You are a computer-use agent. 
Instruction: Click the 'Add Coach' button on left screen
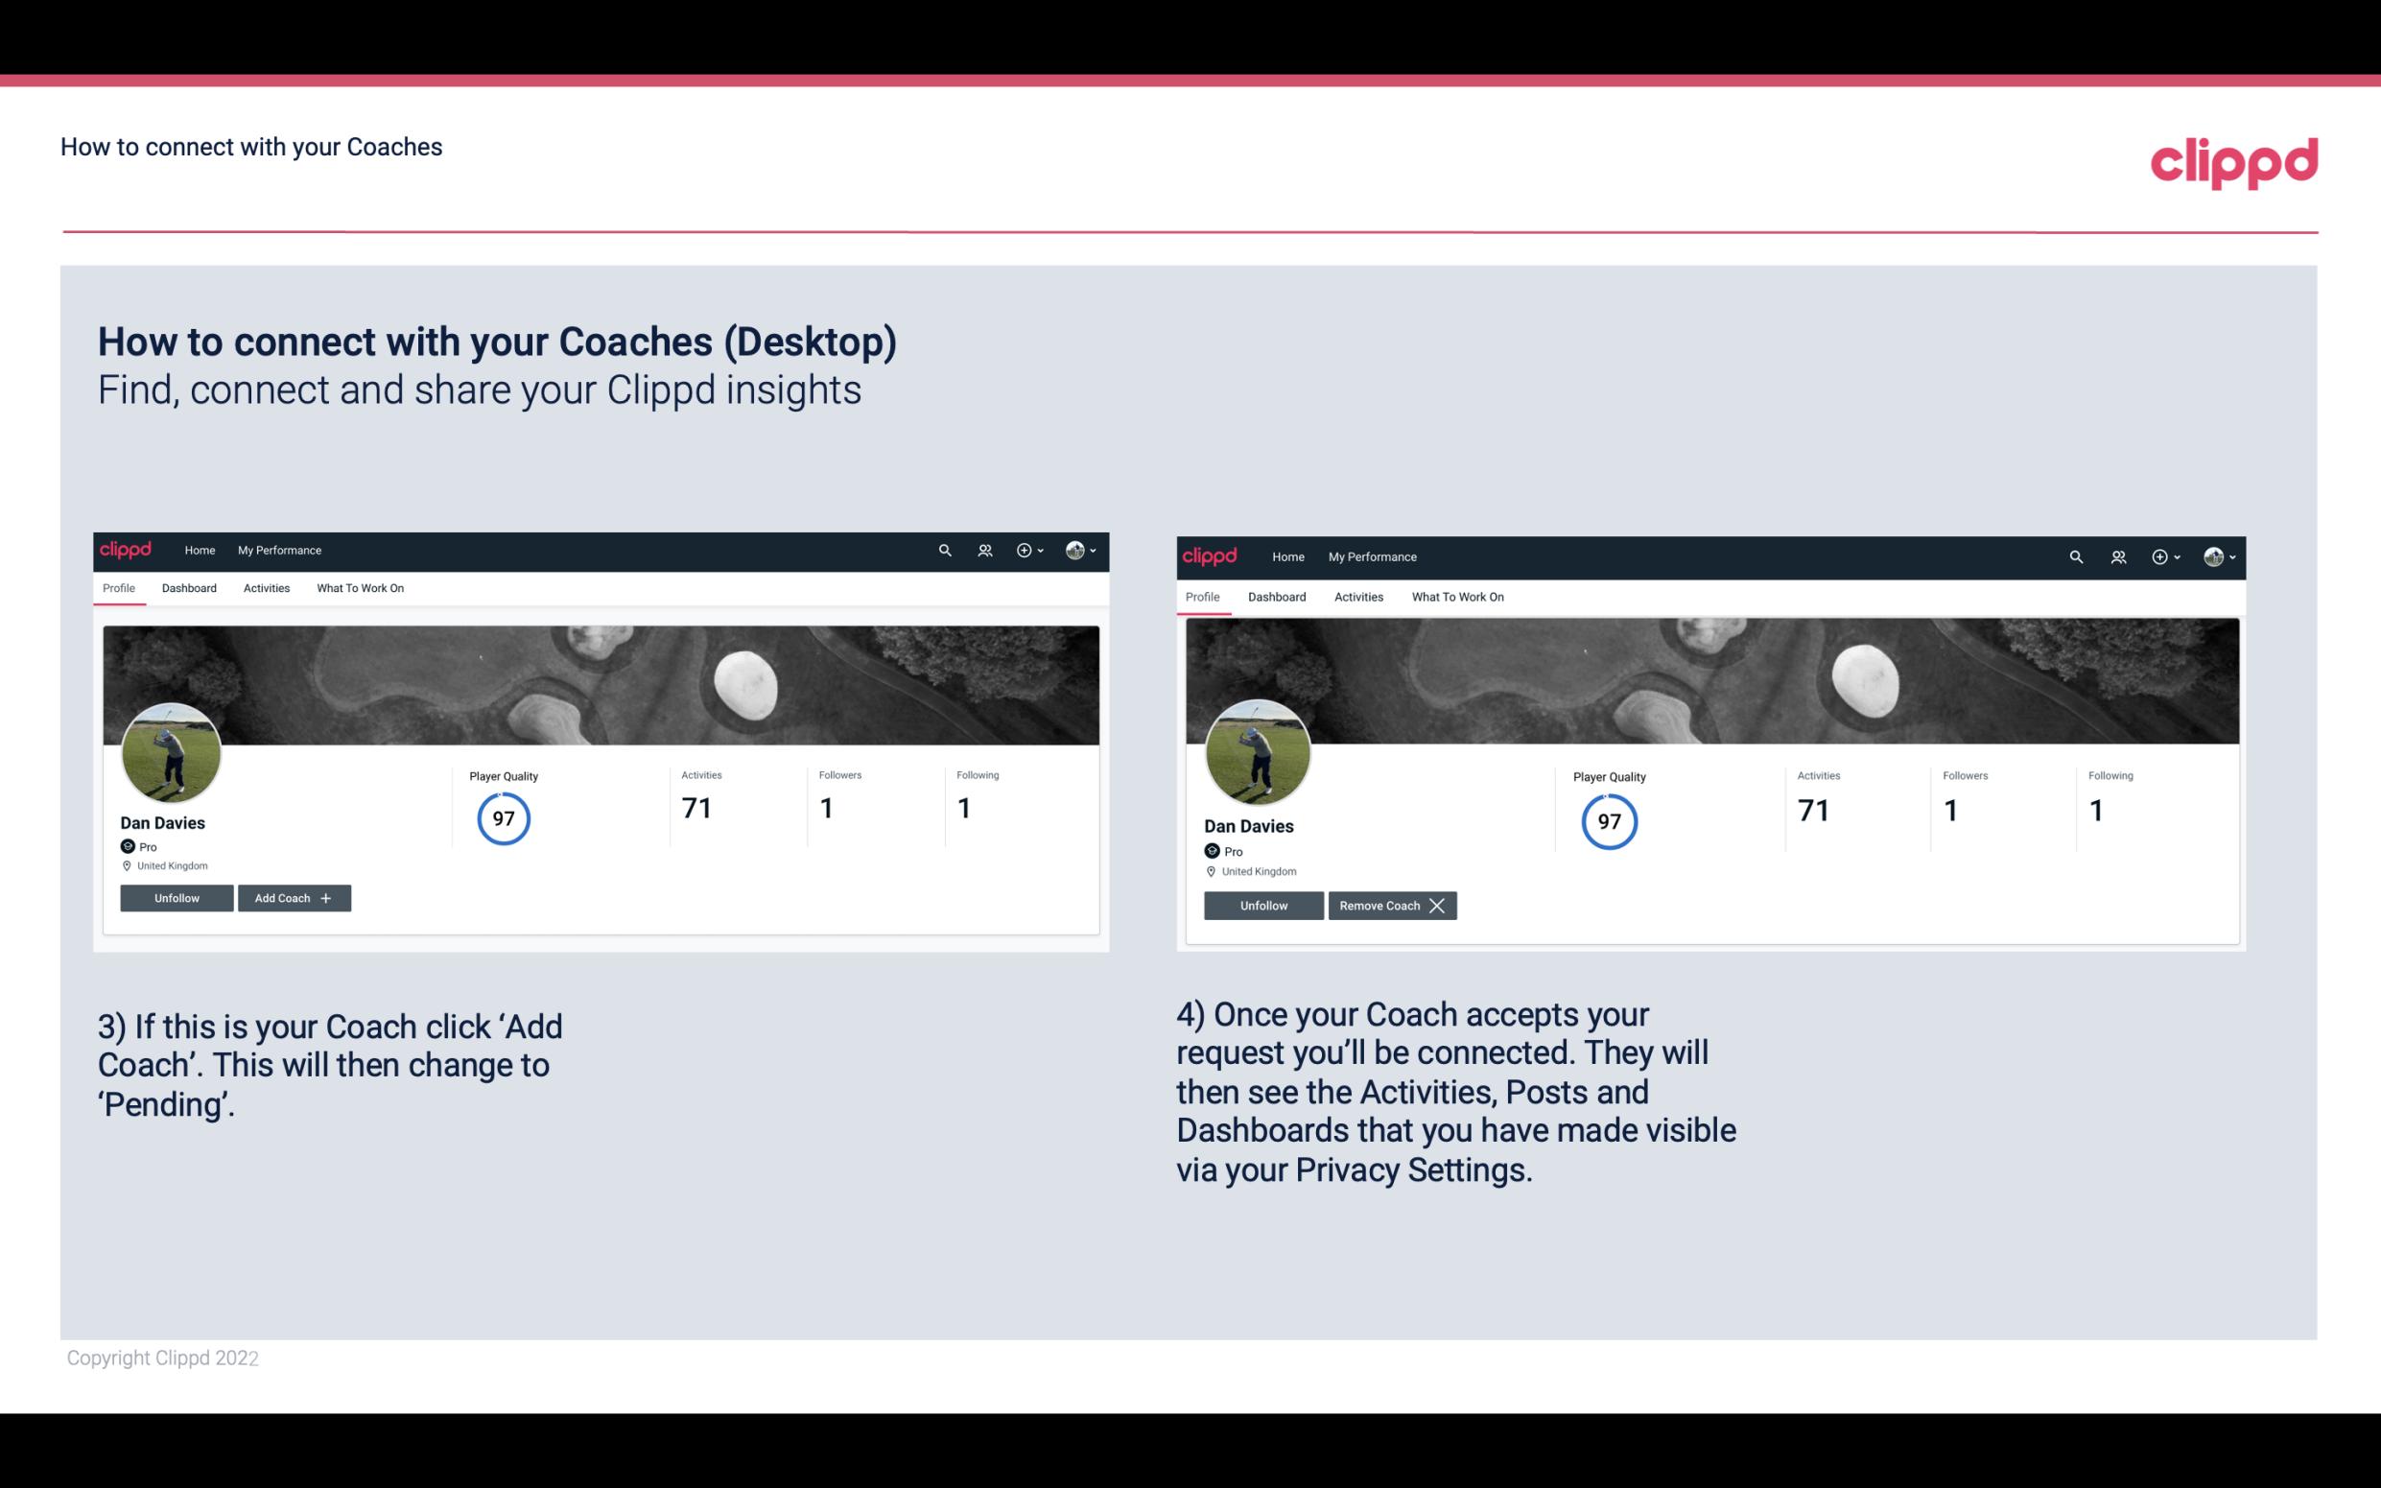(x=292, y=897)
